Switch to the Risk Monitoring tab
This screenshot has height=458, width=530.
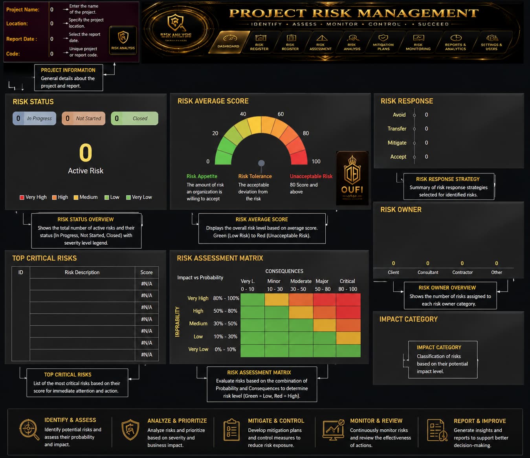tap(418, 42)
